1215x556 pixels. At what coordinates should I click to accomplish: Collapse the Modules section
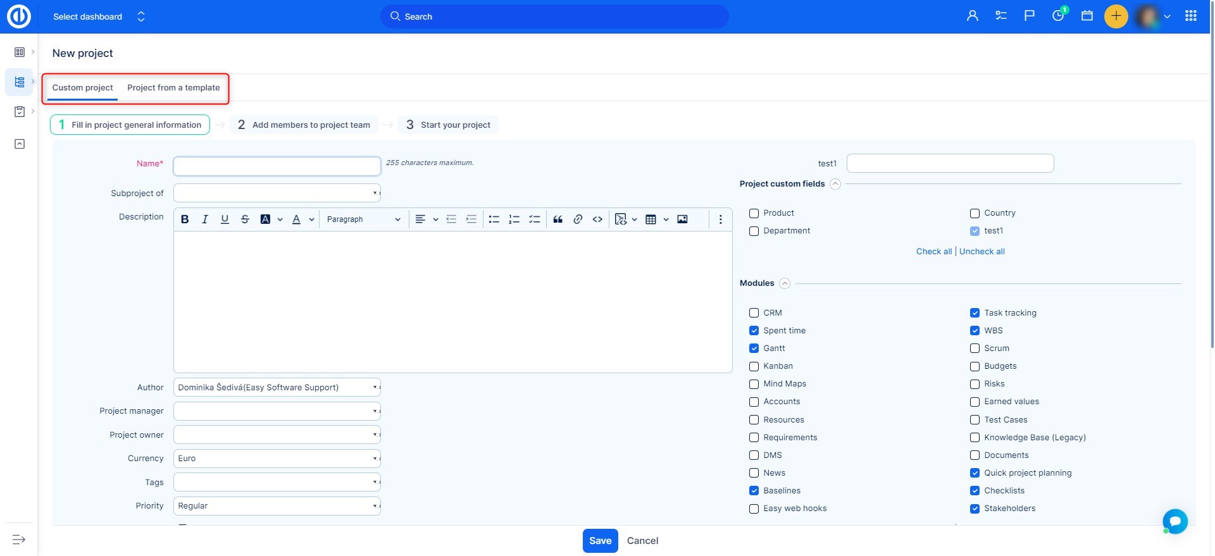coord(785,283)
